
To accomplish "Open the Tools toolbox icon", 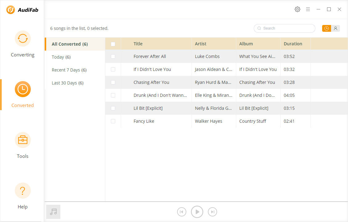I will [x=23, y=140].
